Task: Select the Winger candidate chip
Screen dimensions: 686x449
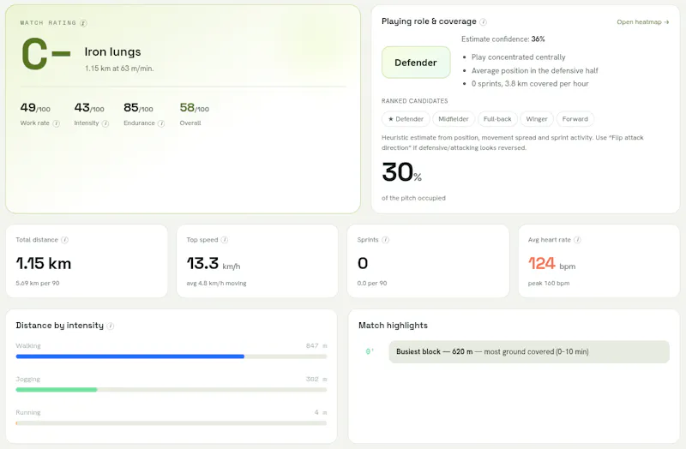Action: click(x=537, y=119)
